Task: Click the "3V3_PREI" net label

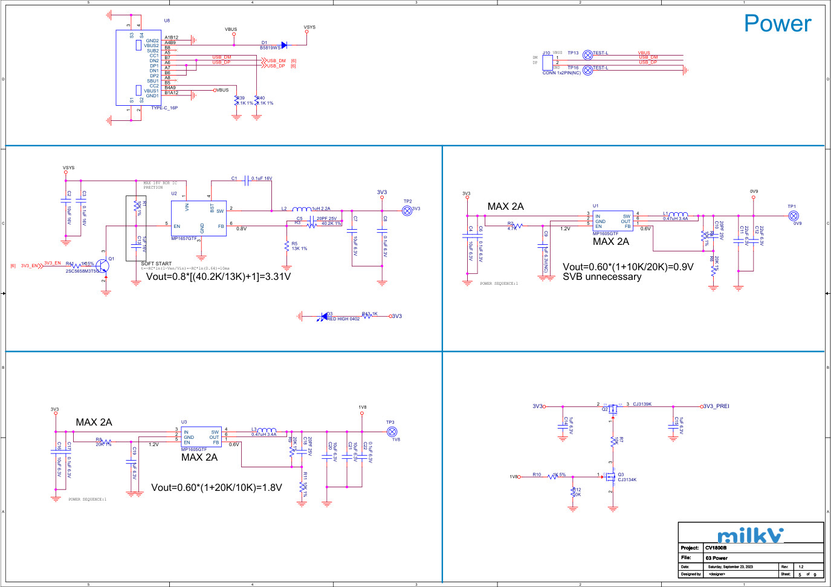Action: pyautogui.click(x=717, y=406)
